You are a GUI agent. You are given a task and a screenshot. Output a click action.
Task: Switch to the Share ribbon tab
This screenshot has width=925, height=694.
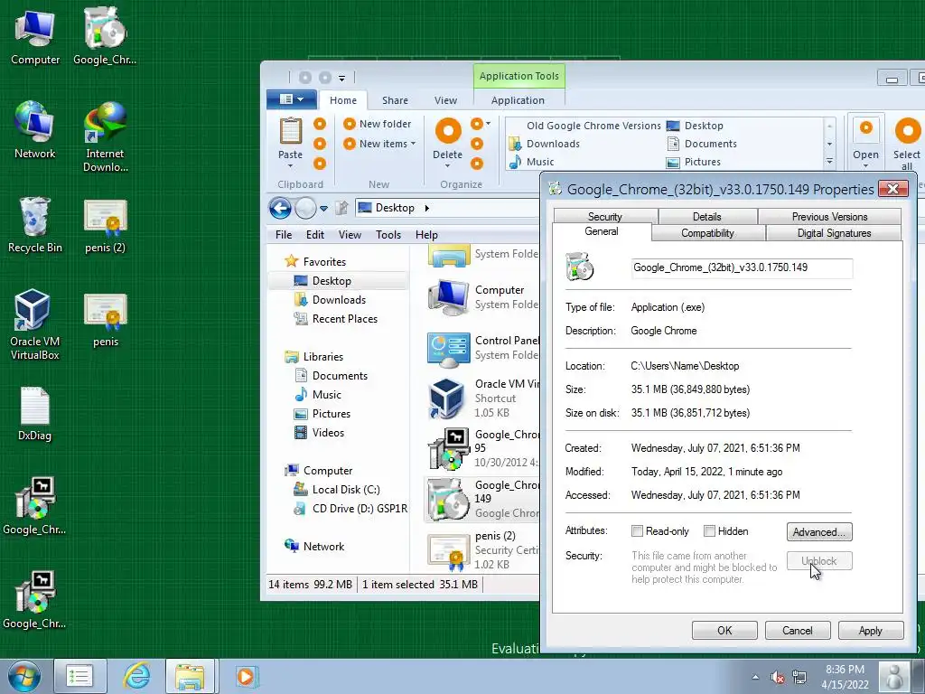pyautogui.click(x=395, y=100)
